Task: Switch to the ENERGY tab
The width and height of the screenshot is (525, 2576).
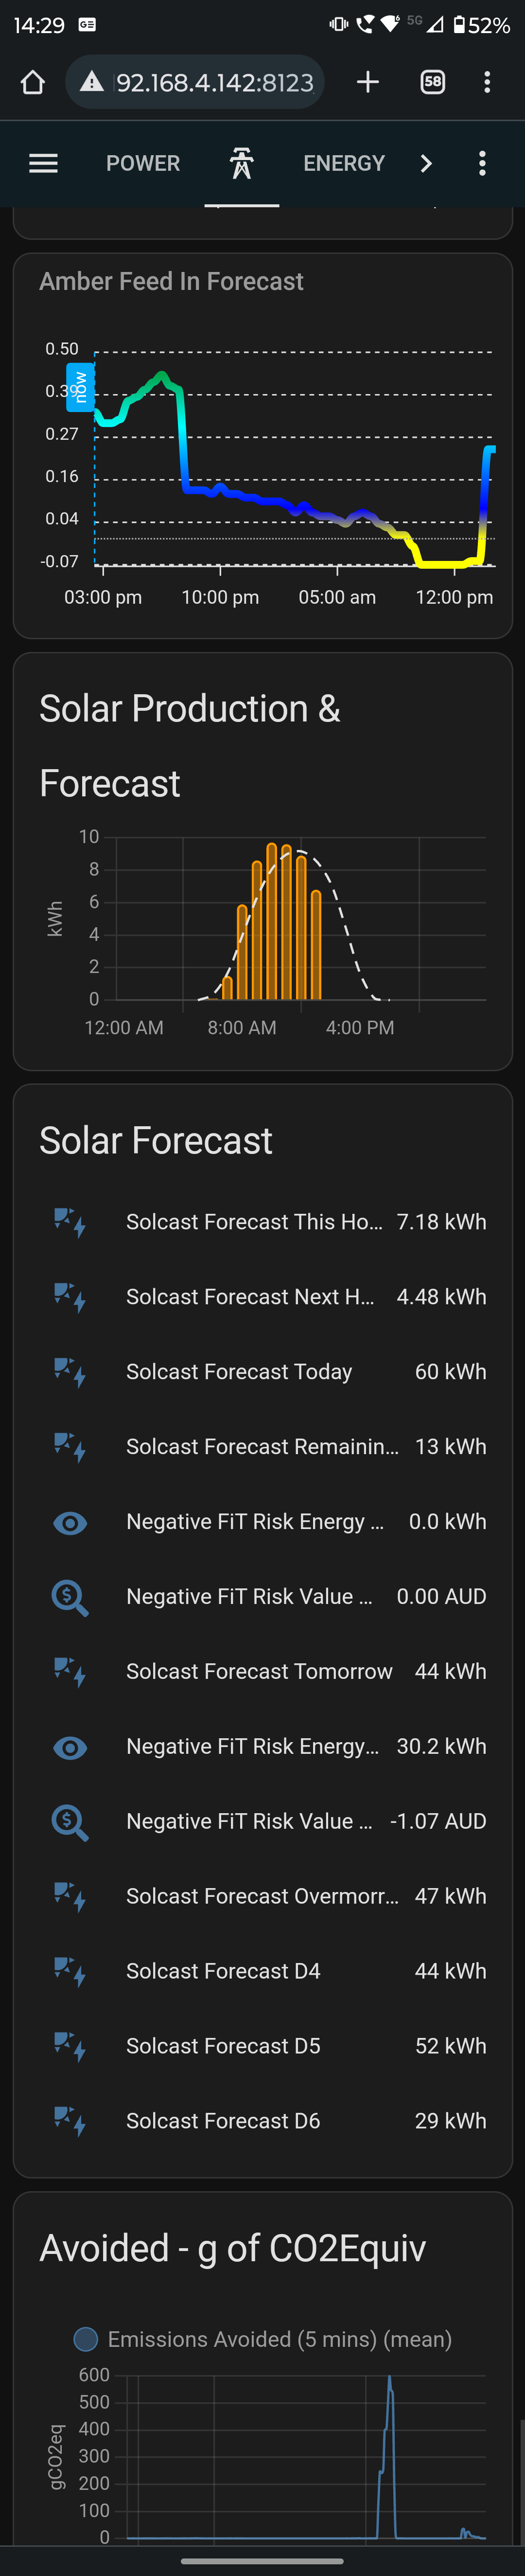Action: click(x=344, y=163)
